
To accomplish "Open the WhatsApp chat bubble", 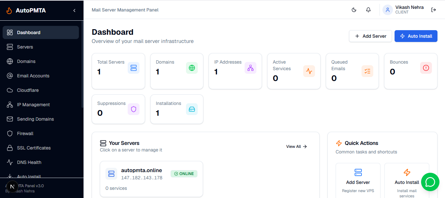I will click(x=430, y=182).
